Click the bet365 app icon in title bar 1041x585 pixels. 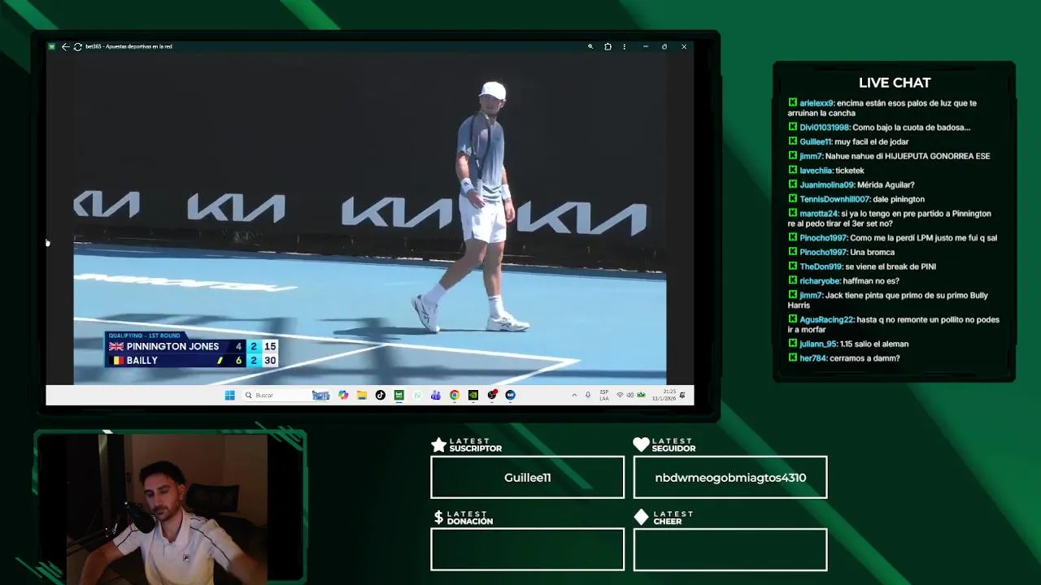coord(51,46)
